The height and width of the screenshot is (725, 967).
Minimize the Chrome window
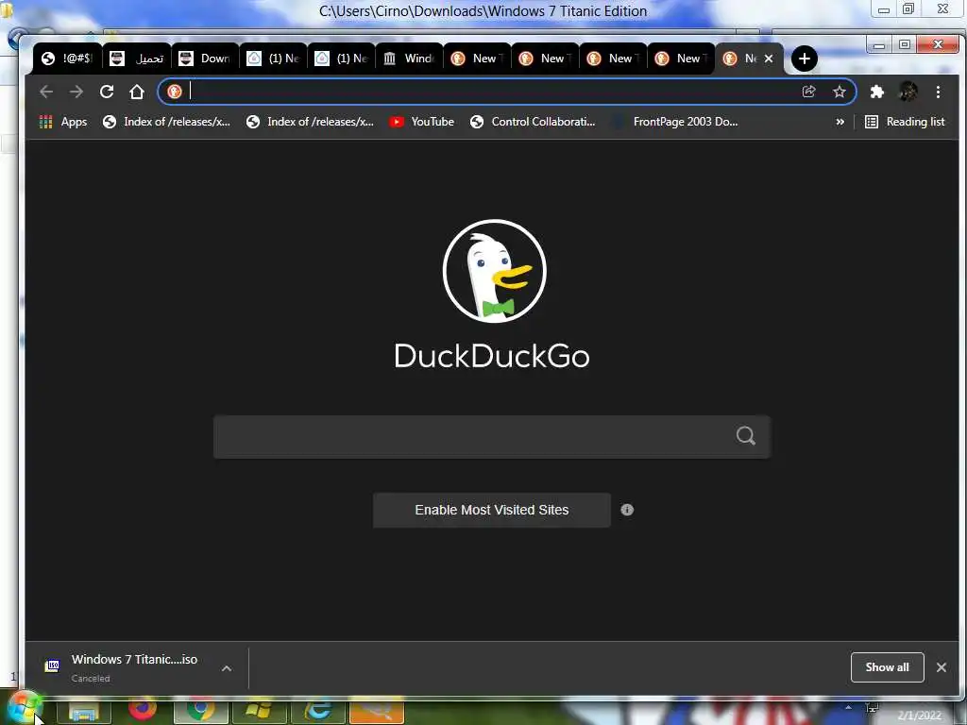879,44
